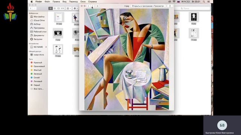Select Документы in sidebar
Screen dimensions: 241x135
click(x=37, y=35)
